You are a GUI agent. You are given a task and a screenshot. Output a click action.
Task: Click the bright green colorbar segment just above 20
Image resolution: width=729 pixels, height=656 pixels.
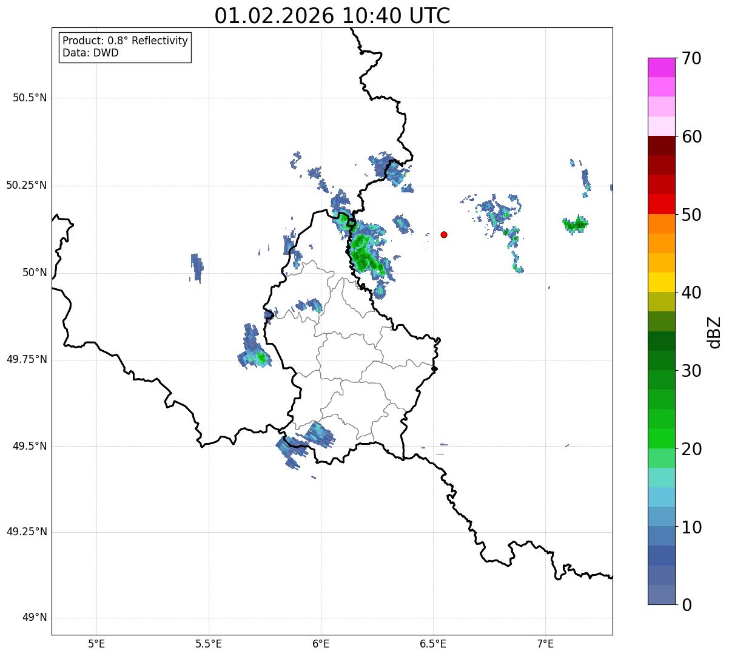[x=662, y=439]
